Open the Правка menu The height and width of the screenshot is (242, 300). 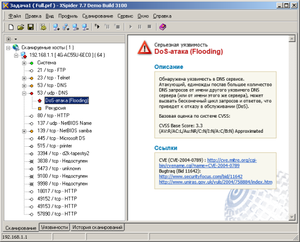[33, 16]
